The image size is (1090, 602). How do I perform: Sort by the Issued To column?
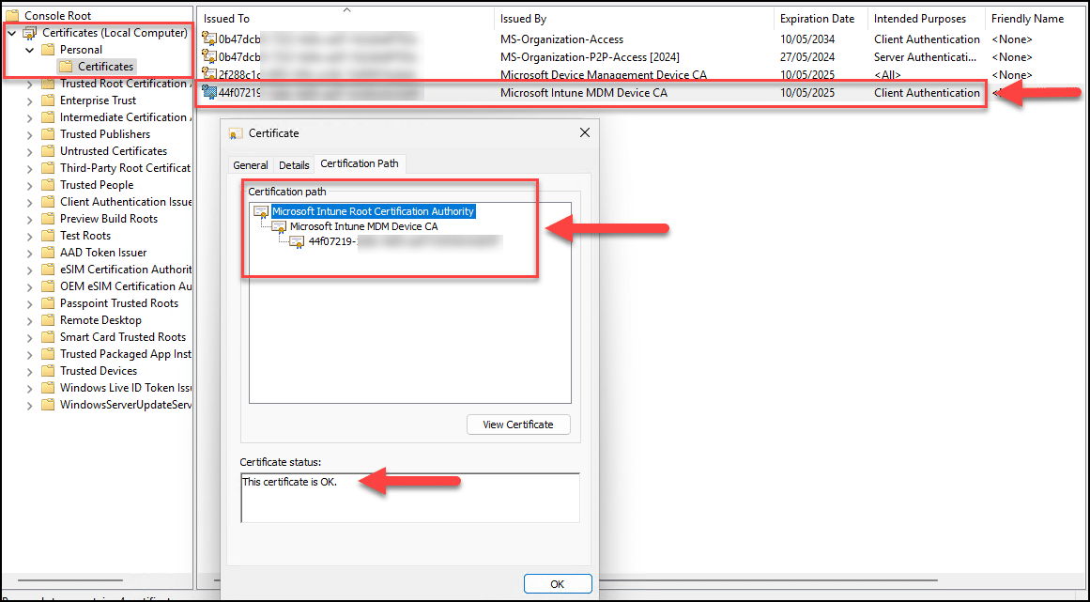pos(345,19)
